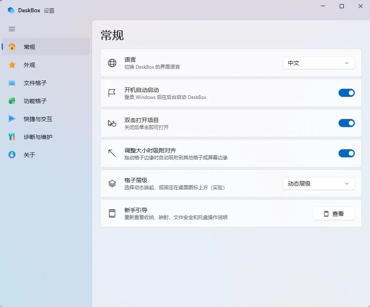This screenshot has height=307, width=370.
Task: Expand the 格子层级 dropdown showing 动态层级
Action: tap(318, 184)
